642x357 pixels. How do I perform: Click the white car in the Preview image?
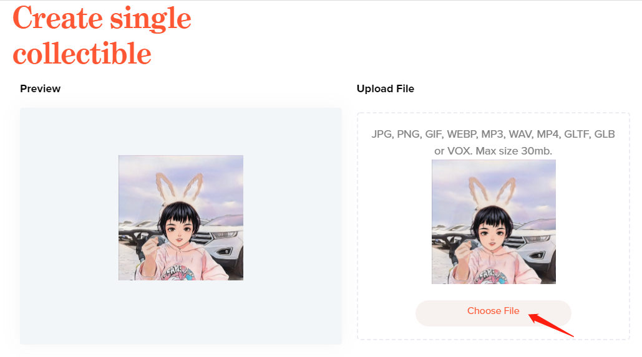pyautogui.click(x=223, y=241)
